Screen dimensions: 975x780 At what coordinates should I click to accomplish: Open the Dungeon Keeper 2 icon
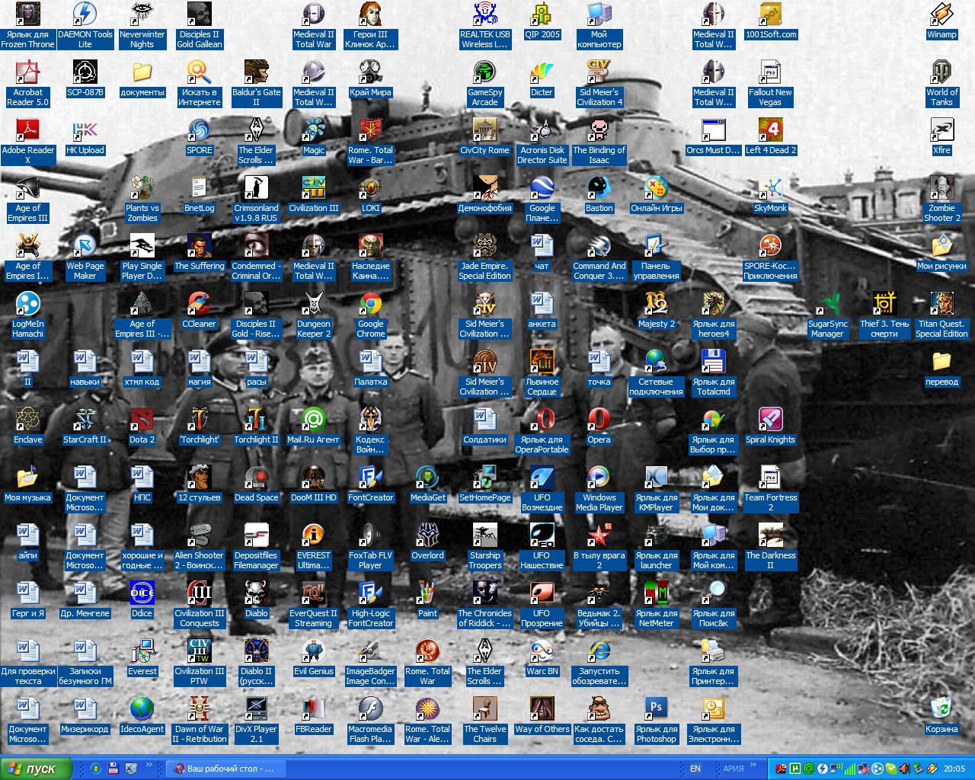click(313, 315)
